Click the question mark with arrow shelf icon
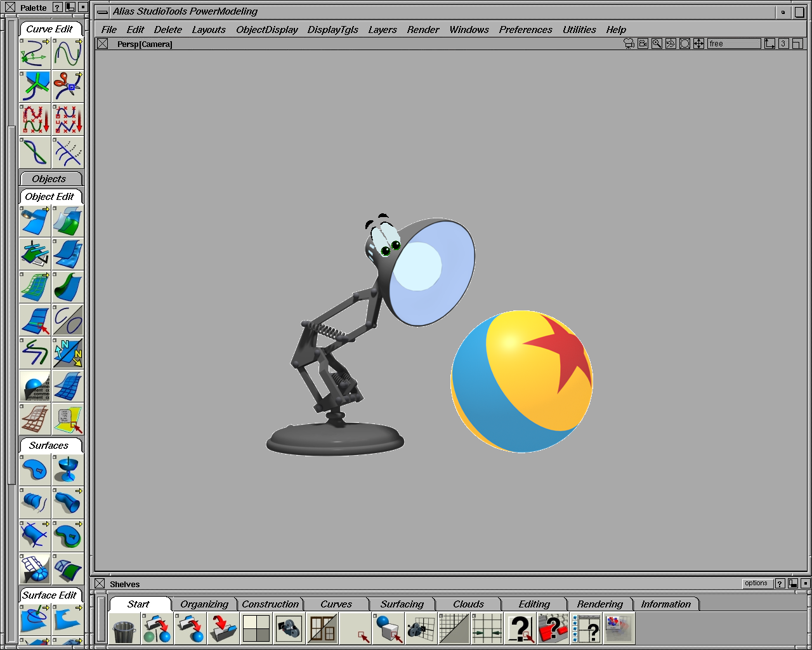 (520, 628)
